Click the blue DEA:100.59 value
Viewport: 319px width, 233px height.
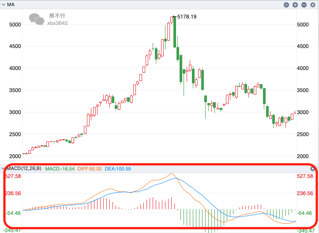coord(118,169)
